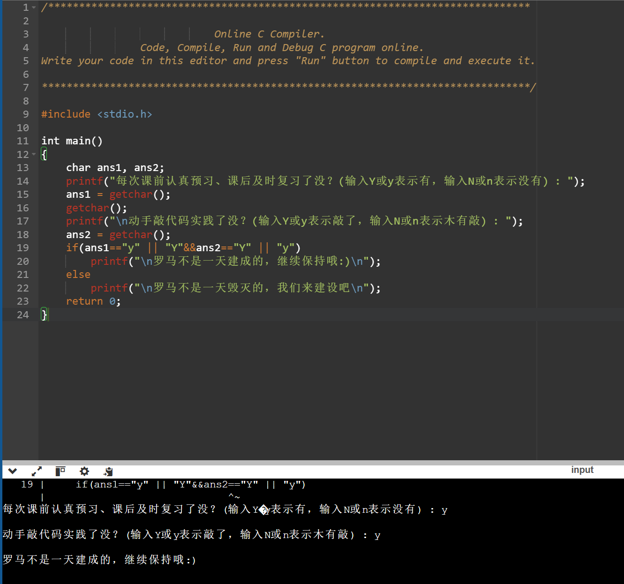Click the 'if(ans1=="y"' condition on line 19
The width and height of the screenshot is (624, 584).
coord(103,248)
